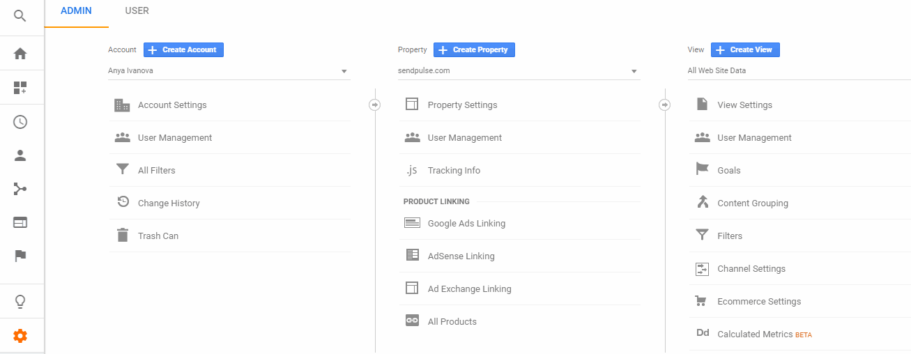
Task: Select the ADMIN tab
Action: coord(76,11)
